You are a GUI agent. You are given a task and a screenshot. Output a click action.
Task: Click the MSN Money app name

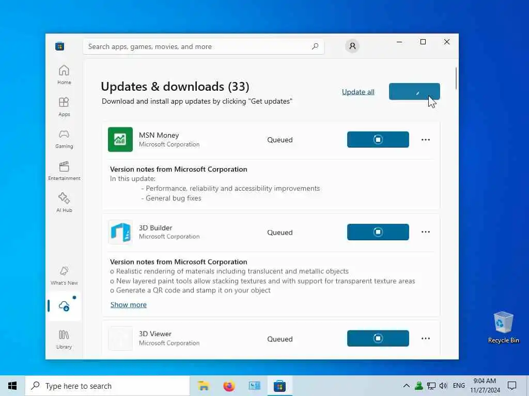pos(159,135)
